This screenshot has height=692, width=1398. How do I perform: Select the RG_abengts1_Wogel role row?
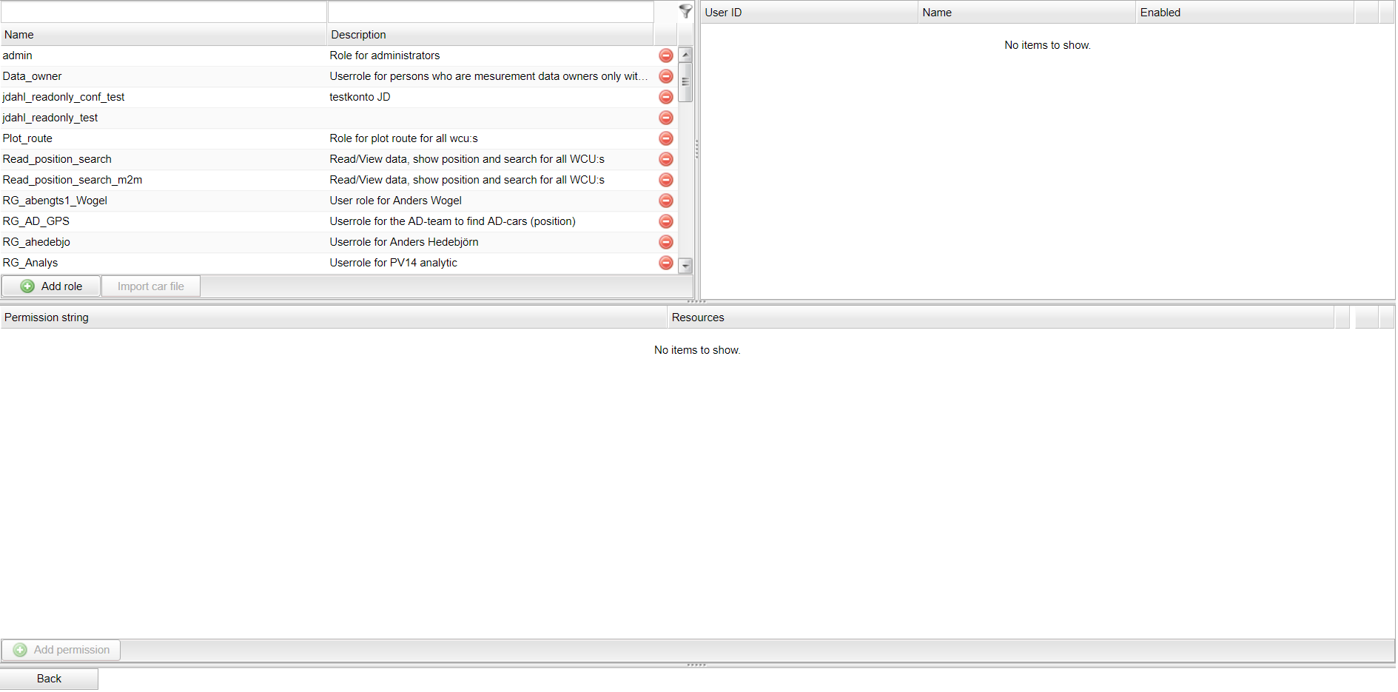point(163,201)
